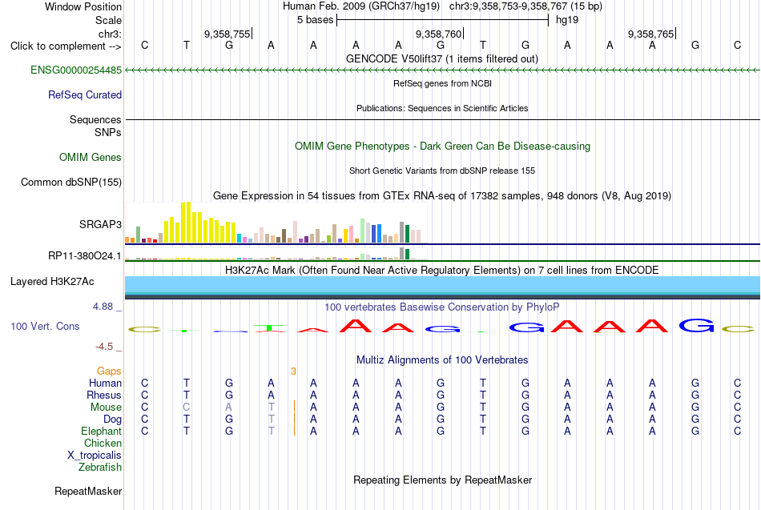Viewport: 761px width, 510px height.
Task: Click the OMIM Gene Phenotypes track title
Action: click(x=442, y=146)
